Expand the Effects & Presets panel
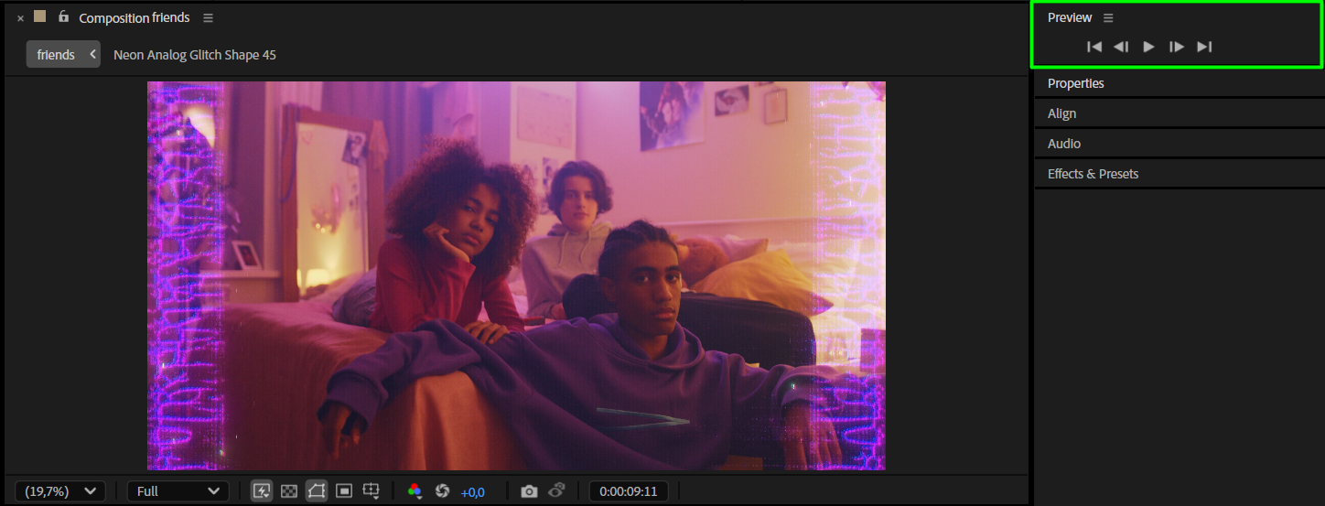Screen dimensions: 1325x506 coord(1093,174)
